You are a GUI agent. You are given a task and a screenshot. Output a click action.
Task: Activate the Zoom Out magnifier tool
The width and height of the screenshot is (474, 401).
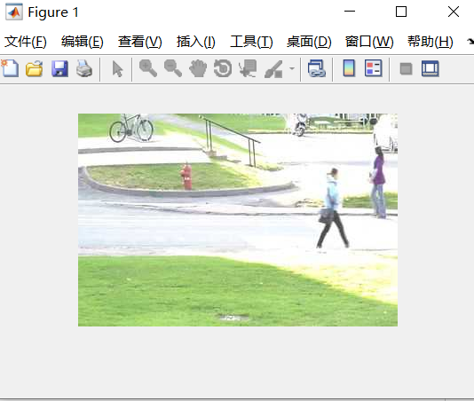(x=173, y=68)
